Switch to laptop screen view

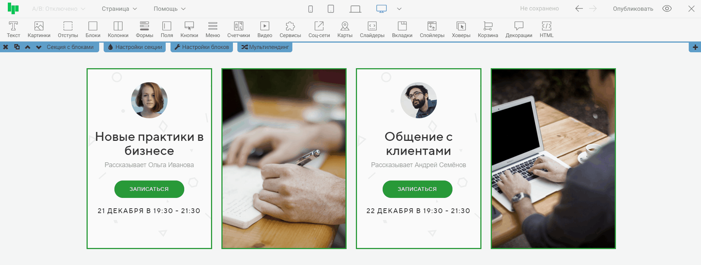coord(355,9)
